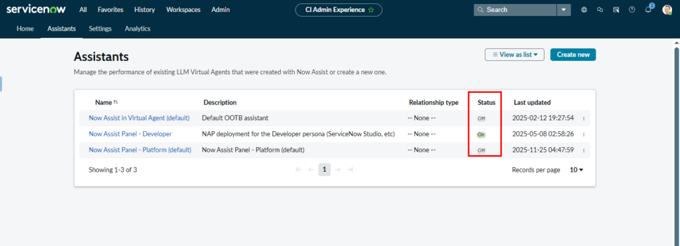This screenshot has height=246, width=680.
Task: Click '-- None --' in the Developer row
Action: [x=422, y=134]
